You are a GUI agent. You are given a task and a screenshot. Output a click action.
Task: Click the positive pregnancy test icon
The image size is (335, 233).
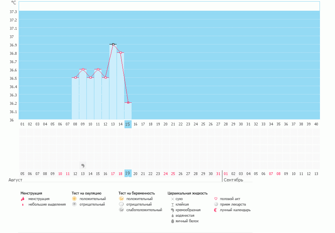pos(121,199)
